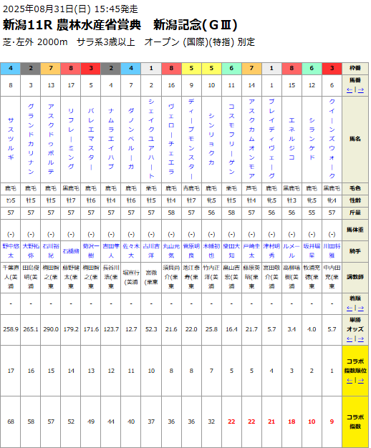Click odds value 258.9

click(11, 329)
